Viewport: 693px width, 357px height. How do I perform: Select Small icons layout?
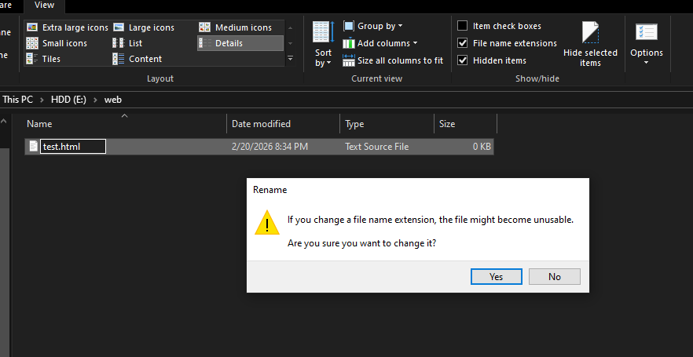click(57, 43)
